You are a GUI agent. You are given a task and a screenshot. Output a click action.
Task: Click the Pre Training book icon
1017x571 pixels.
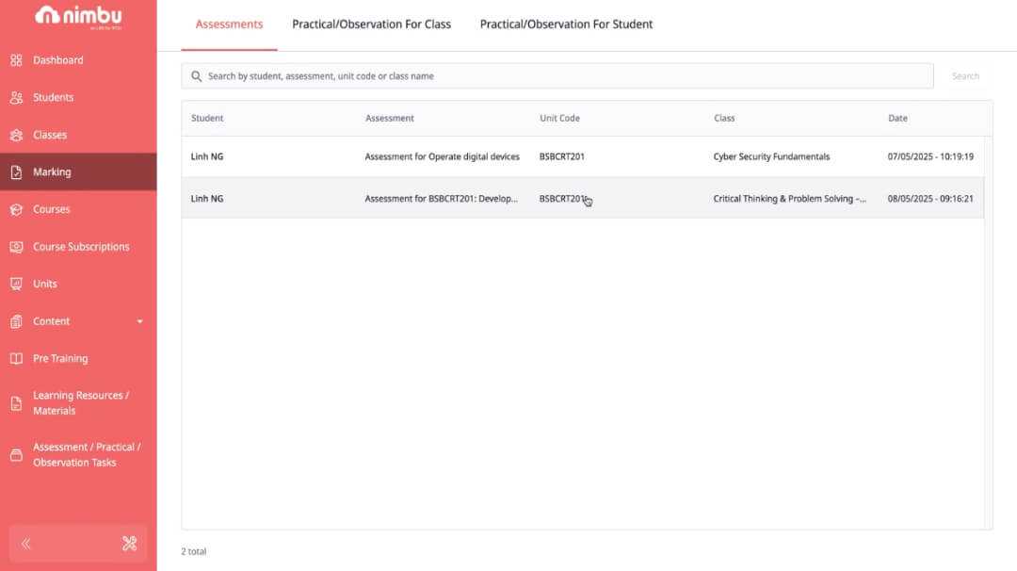tap(16, 359)
